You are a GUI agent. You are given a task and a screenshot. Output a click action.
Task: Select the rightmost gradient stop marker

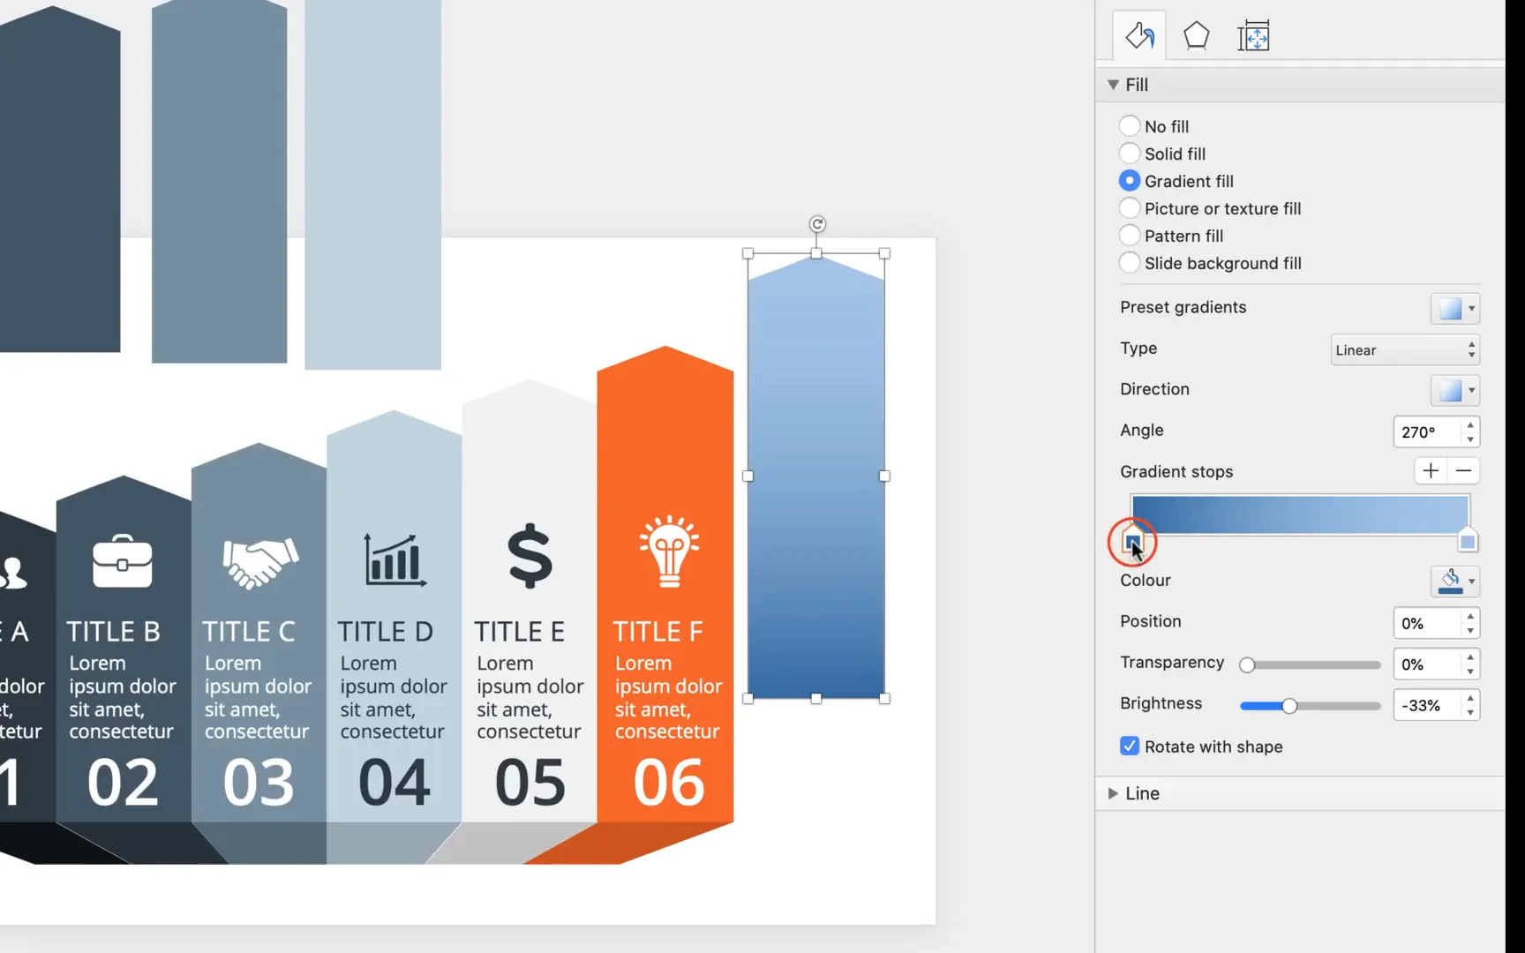[1468, 539]
